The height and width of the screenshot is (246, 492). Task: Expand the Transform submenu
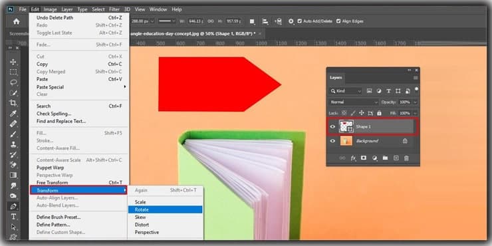click(x=78, y=190)
